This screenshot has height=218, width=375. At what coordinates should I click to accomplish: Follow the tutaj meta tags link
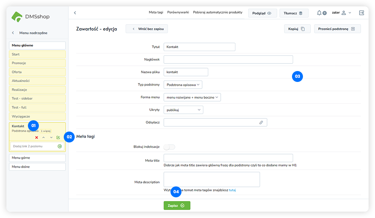[x=232, y=190]
